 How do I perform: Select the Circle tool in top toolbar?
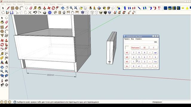17,8
